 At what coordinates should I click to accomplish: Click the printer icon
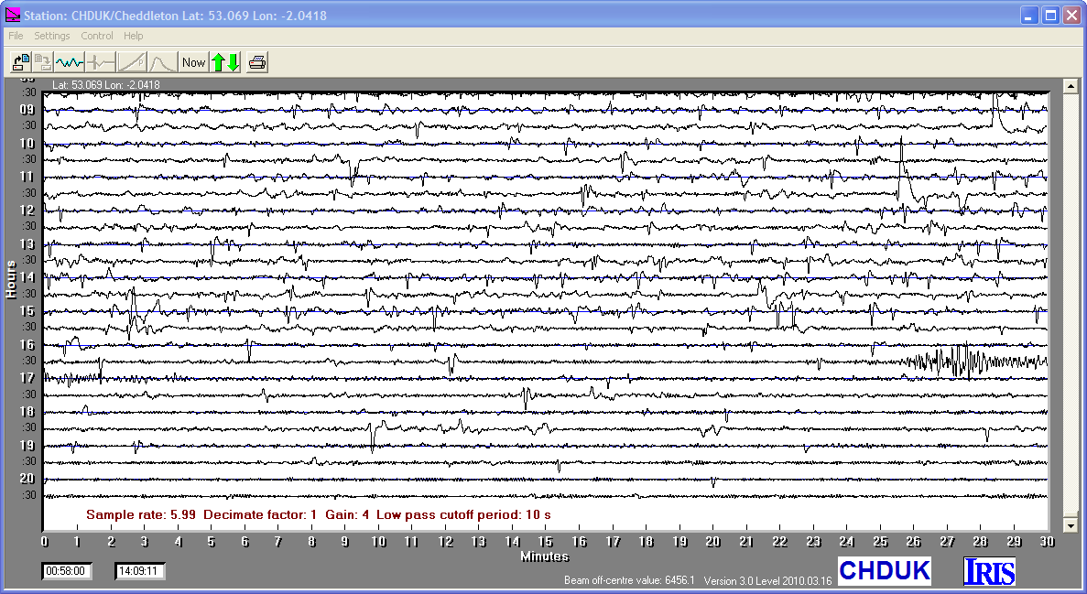tap(257, 62)
